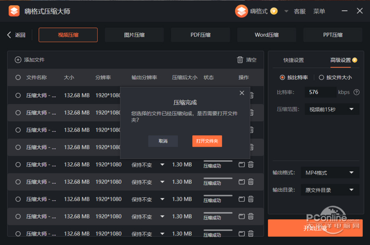Screen dimensions: 370x245
Task: Click the 操作 column header
Action: (x=244, y=77)
